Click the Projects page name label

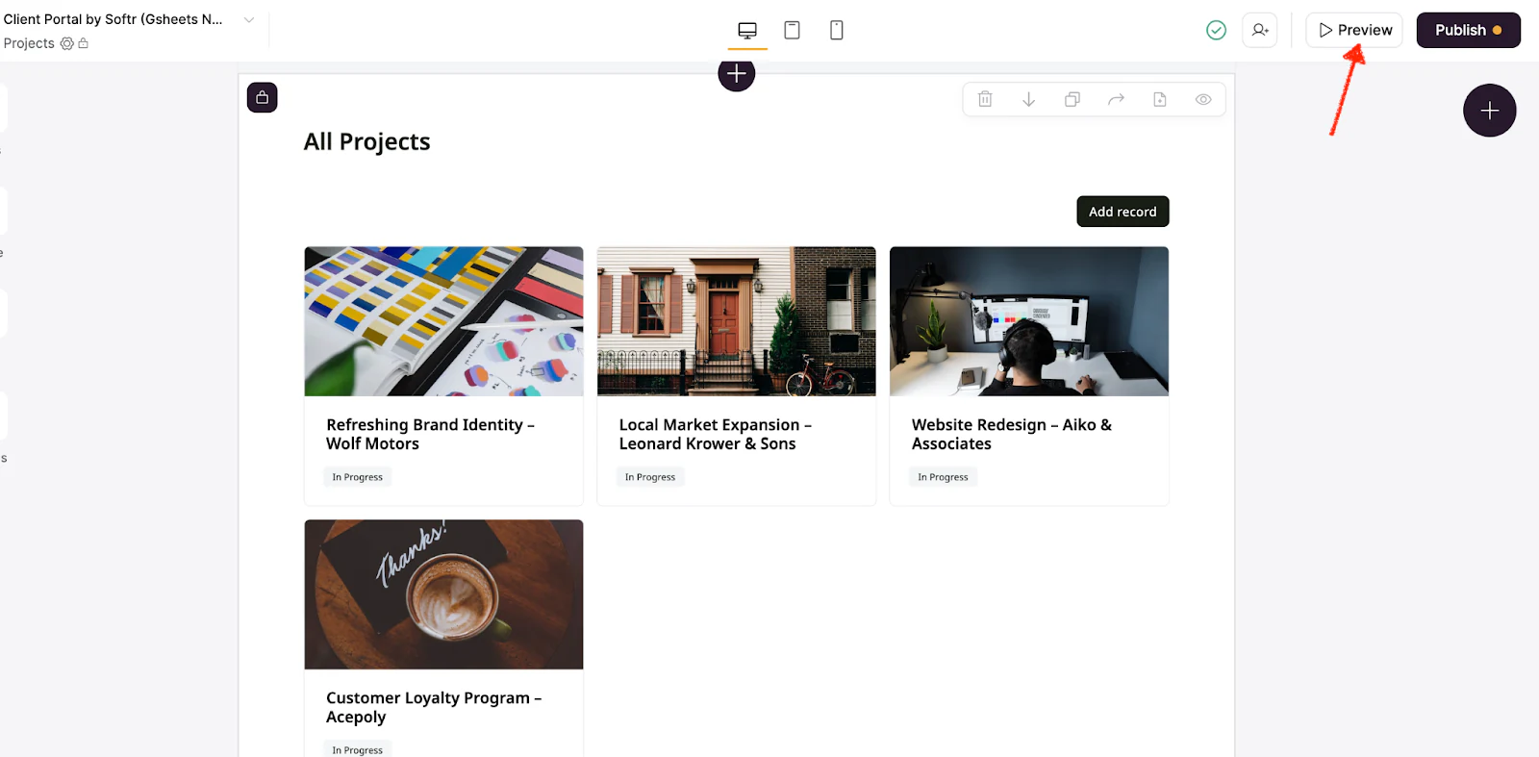(x=29, y=43)
